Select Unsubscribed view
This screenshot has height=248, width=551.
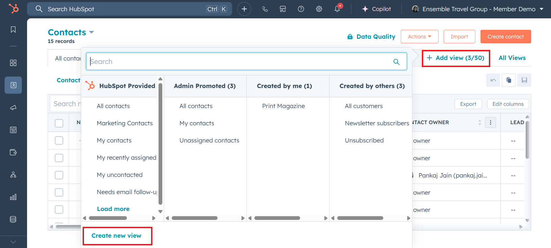[x=364, y=140]
